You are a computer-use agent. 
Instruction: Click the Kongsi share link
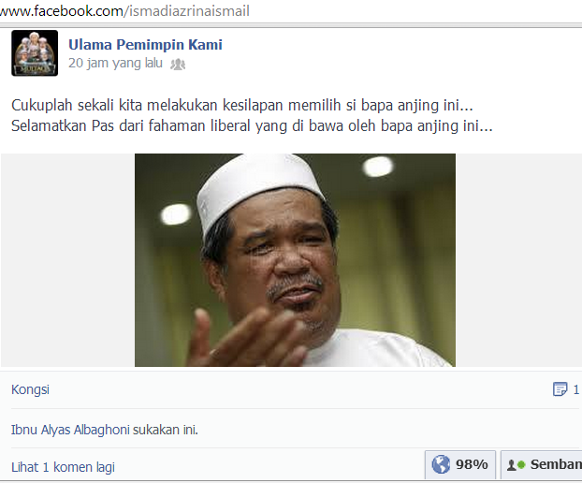[x=30, y=389]
